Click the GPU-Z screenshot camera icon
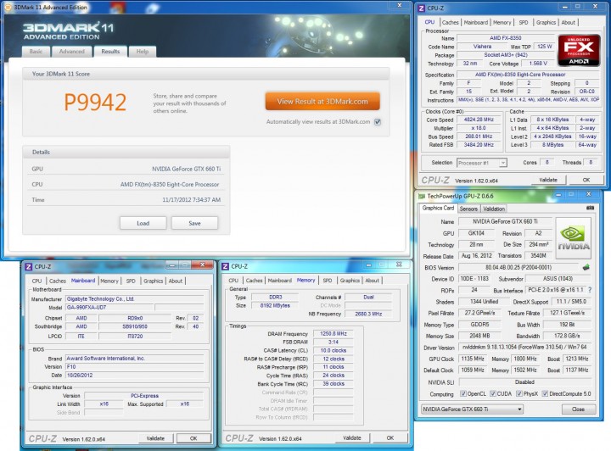The width and height of the screenshot is (611, 451). 590,209
